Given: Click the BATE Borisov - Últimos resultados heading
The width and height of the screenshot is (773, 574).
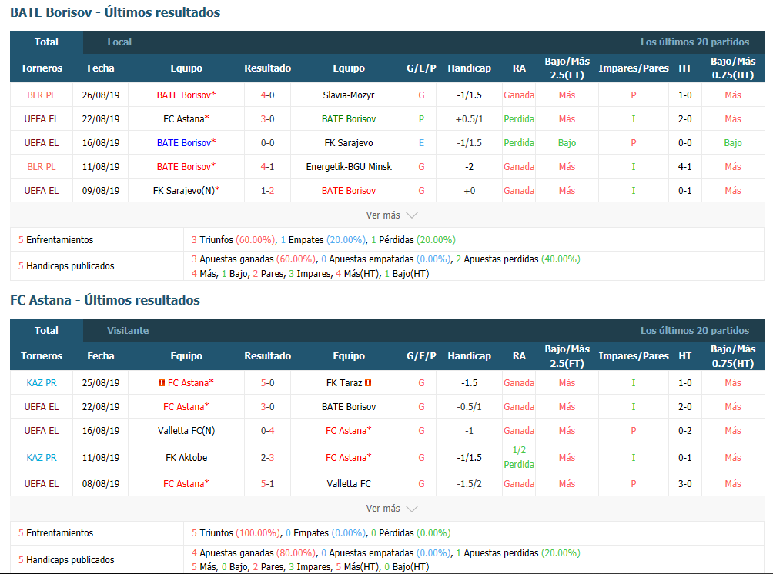Looking at the screenshot, I should click(115, 12).
